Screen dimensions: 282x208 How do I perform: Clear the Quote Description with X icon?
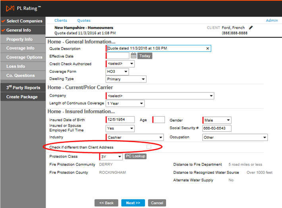[x=207, y=49]
